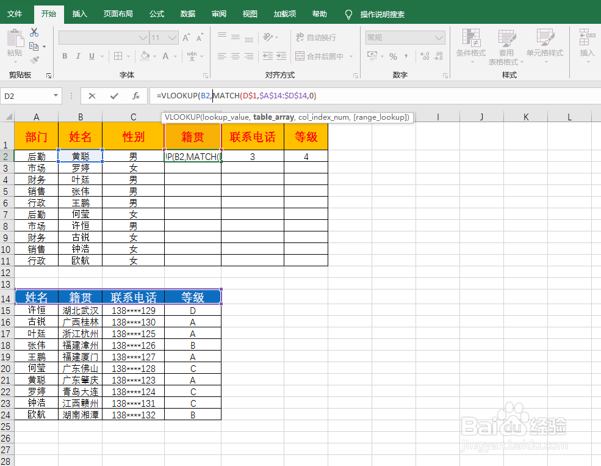Screen dimensions: 601x466
Task: Click the center align icon
Action: [x=236, y=56]
